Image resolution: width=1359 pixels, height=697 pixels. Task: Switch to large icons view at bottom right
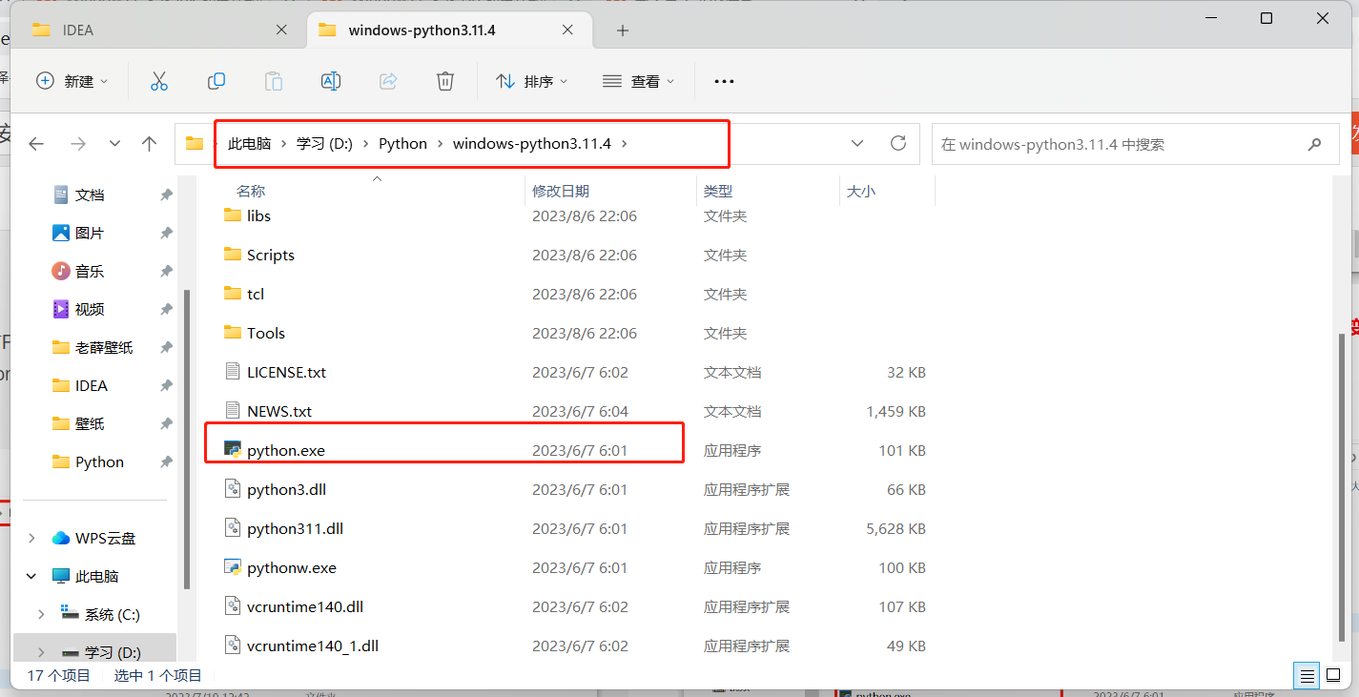[x=1333, y=675]
